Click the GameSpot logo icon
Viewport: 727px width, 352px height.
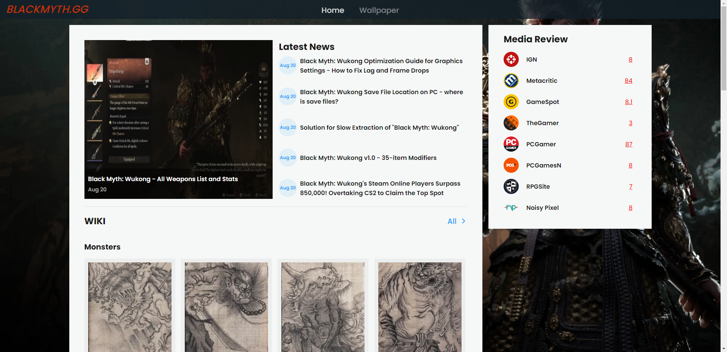[511, 102]
